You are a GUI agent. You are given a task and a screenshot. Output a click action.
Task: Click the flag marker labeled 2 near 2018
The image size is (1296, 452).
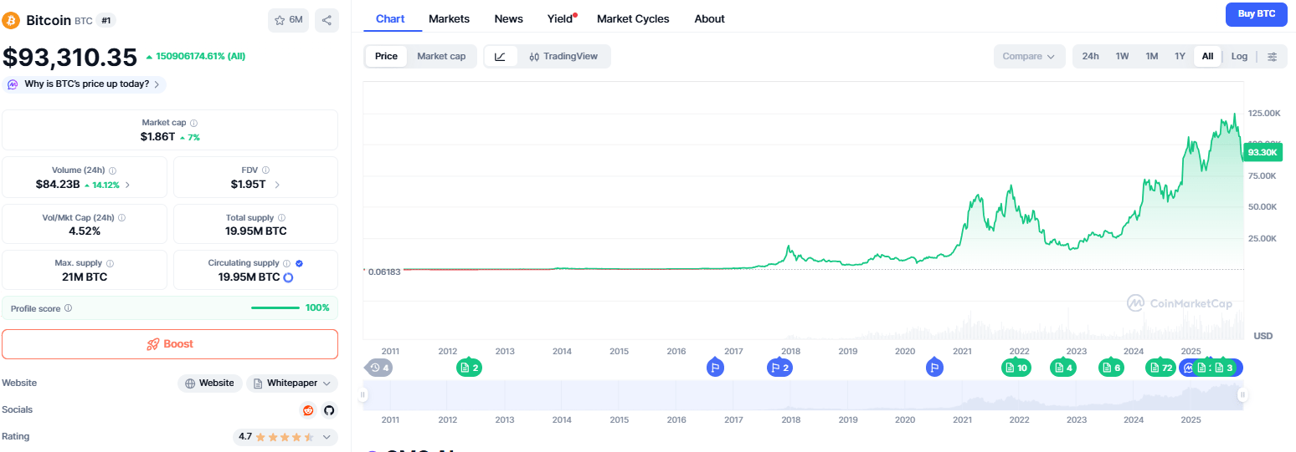point(780,367)
